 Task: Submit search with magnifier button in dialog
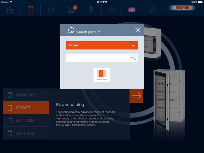(x=134, y=58)
